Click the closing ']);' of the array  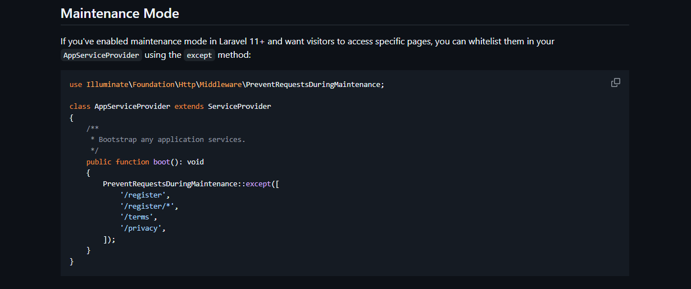(x=109, y=240)
